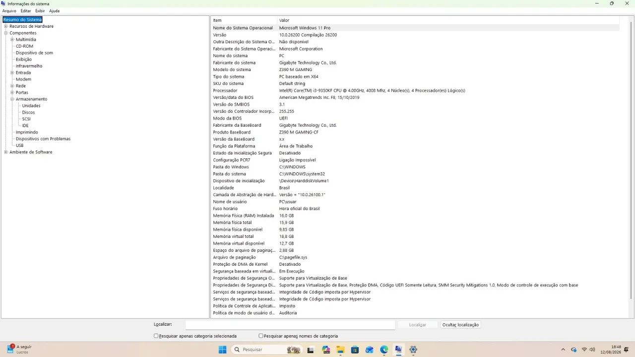Select Exibição in the tree

(x=23, y=59)
